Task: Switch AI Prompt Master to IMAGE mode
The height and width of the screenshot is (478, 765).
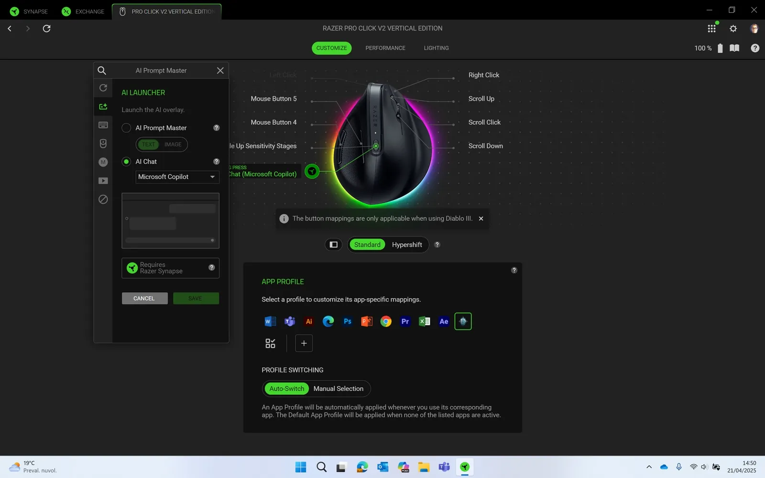Action: (x=173, y=144)
